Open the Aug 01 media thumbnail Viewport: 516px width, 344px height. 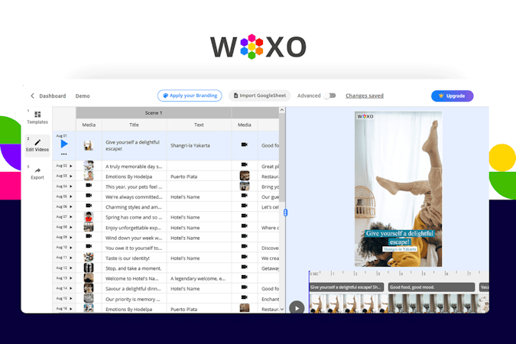(x=88, y=145)
